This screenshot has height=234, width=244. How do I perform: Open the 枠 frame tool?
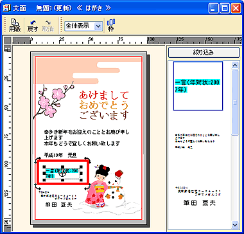[111, 26]
